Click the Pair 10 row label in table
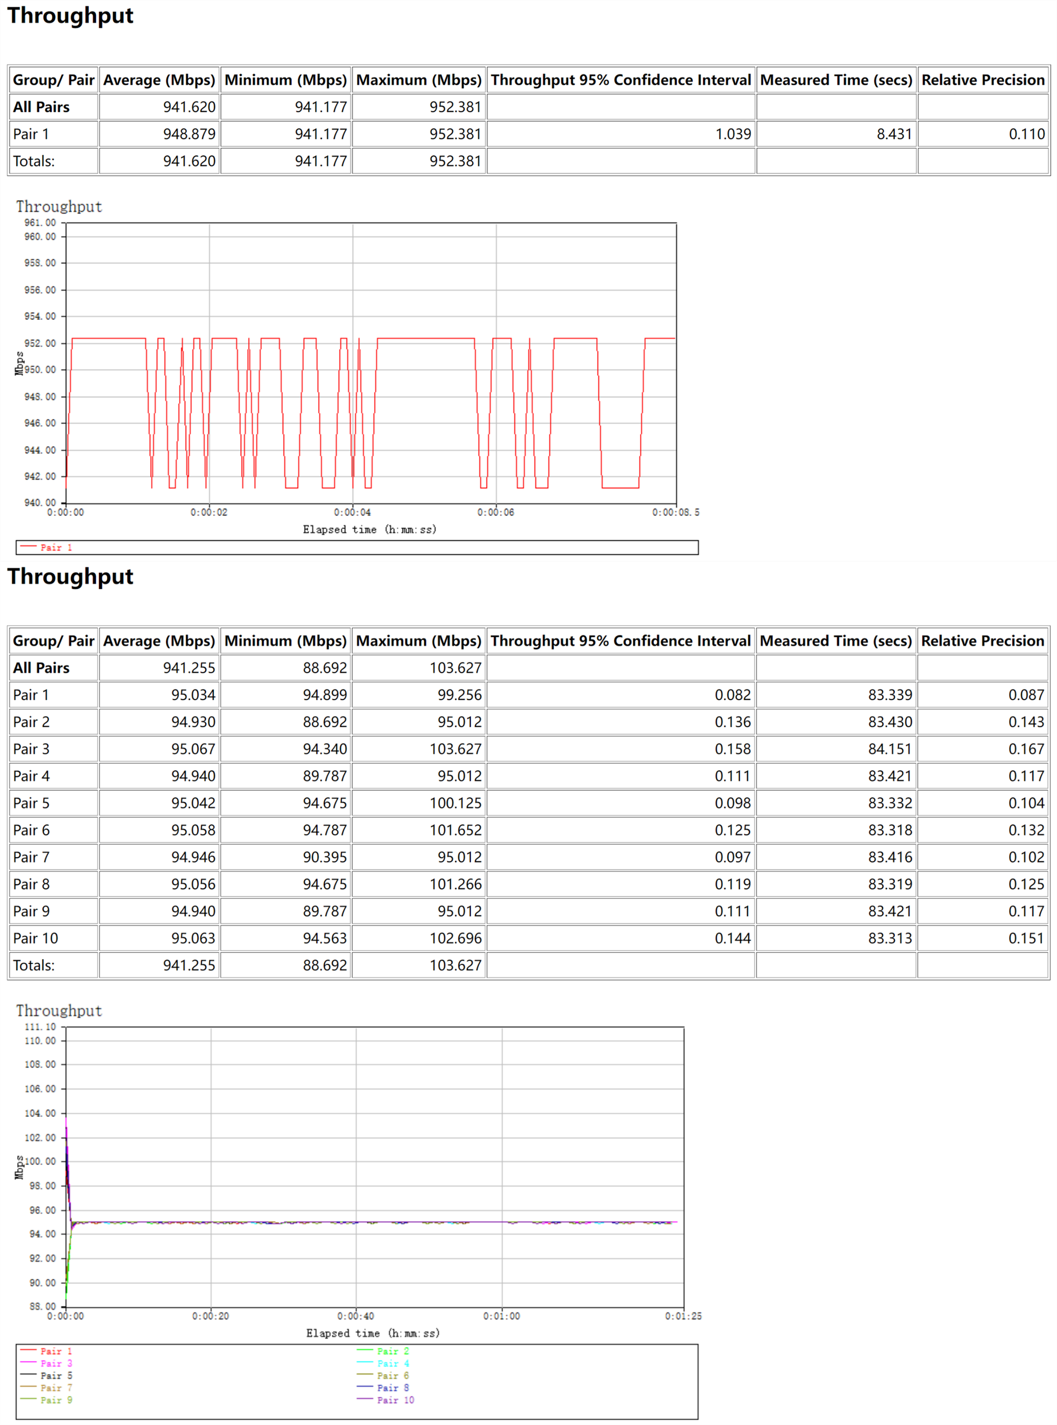The width and height of the screenshot is (1057, 1425). click(35, 938)
